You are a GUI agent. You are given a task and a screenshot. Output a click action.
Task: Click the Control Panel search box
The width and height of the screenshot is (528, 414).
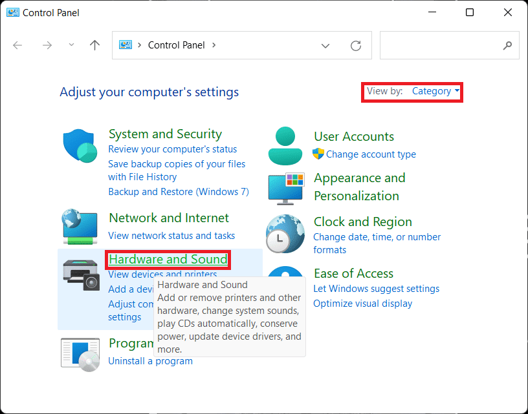tap(449, 45)
